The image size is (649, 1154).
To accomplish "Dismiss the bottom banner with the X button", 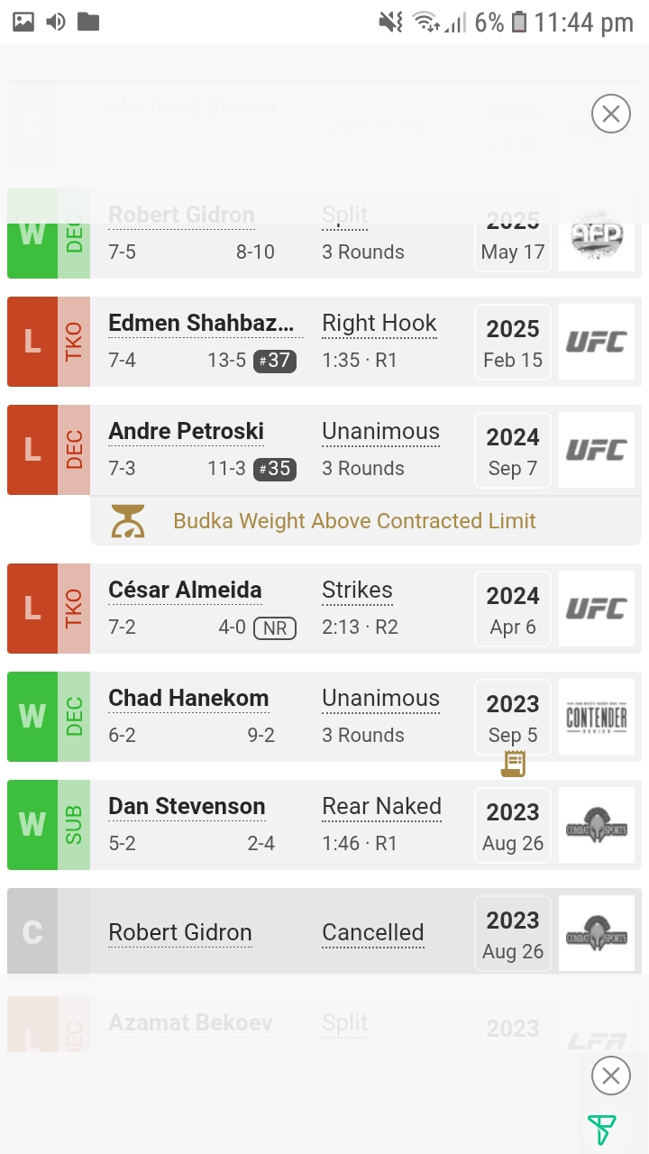I will [610, 1076].
